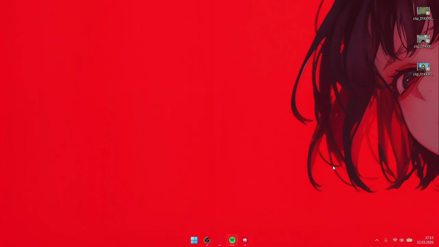Open the clock showing 17:15 22.03.2026
The width and height of the screenshot is (439, 247).
425,240
